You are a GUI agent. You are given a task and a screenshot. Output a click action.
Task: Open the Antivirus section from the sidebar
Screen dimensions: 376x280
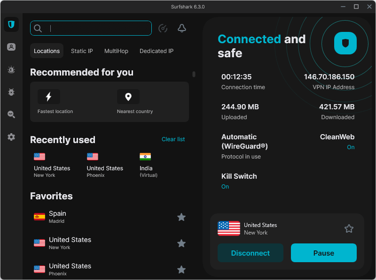click(11, 92)
